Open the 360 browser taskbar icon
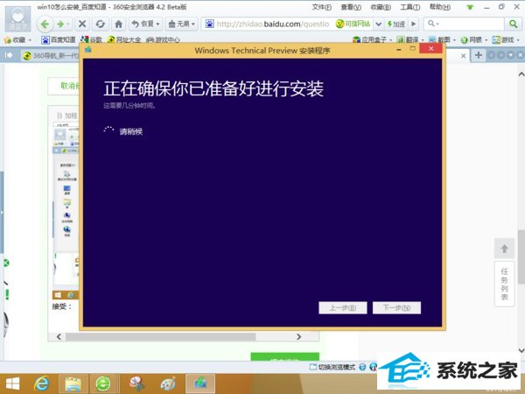Viewport: 525px width, 394px height. pos(104,383)
